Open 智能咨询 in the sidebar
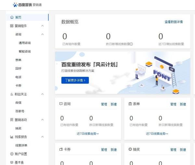The height and width of the screenshot is (165, 195). pos(25,51)
